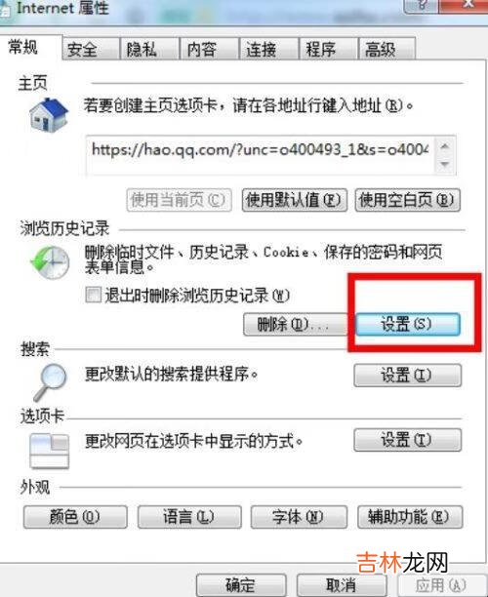Screen dimensions: 488x597
Task: Open the 隐私 tab
Action: point(149,50)
